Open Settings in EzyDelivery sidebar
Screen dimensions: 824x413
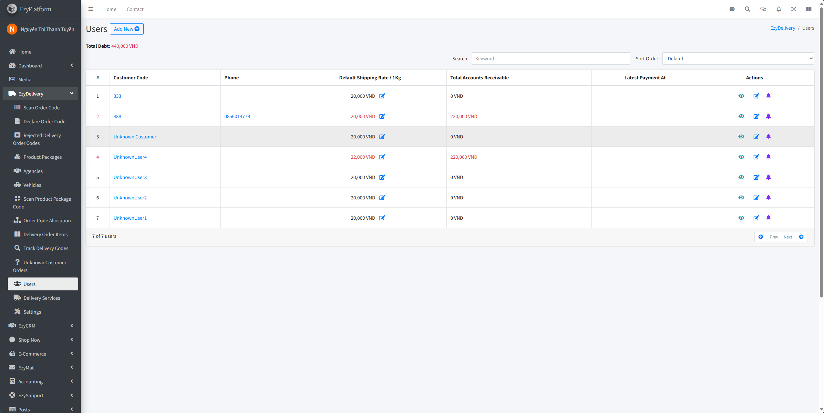tap(43, 312)
